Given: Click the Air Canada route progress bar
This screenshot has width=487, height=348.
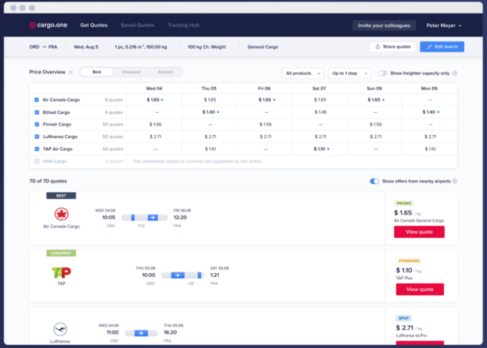Looking at the screenshot, I should pos(144,217).
